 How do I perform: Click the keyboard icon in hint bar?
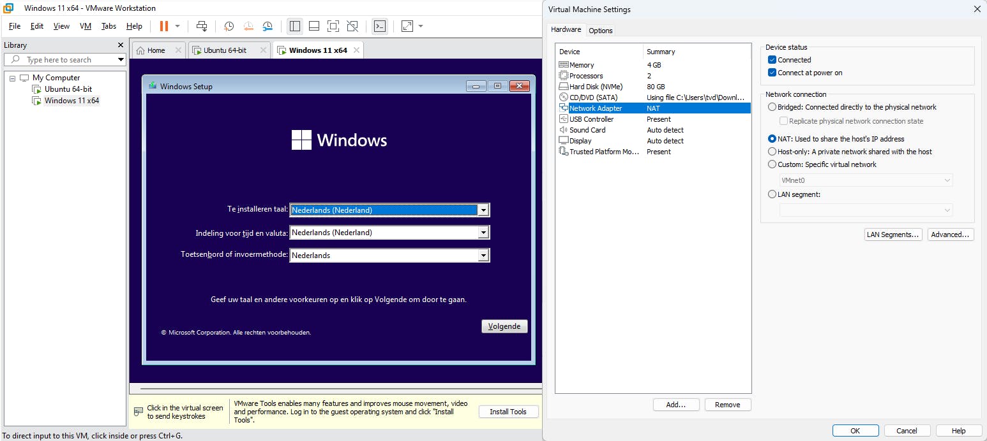139,412
